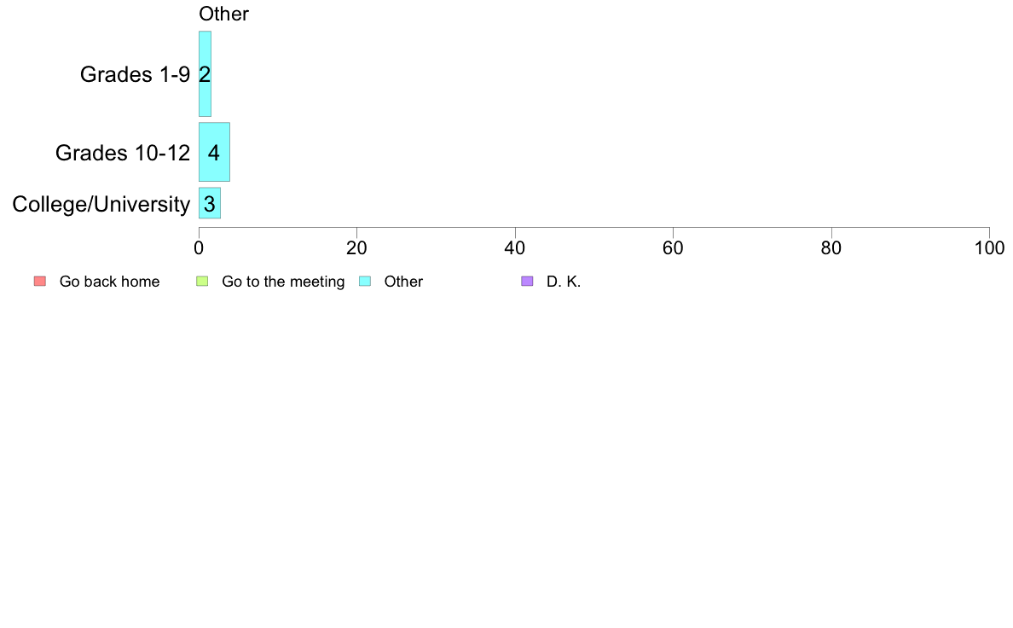This screenshot has width=1013, height=628.
Task: Select the Go to the meeting legend label
Action: [x=283, y=282]
